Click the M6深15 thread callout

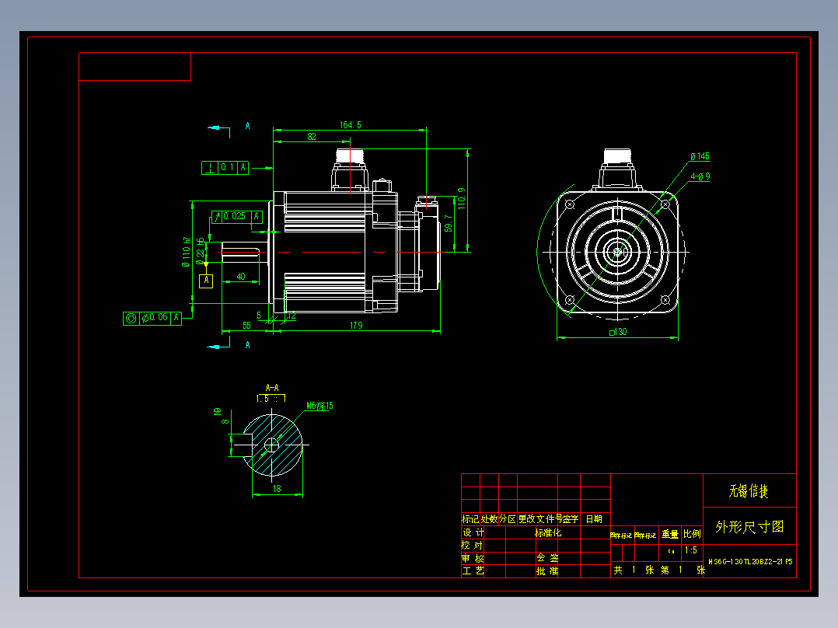(x=319, y=406)
